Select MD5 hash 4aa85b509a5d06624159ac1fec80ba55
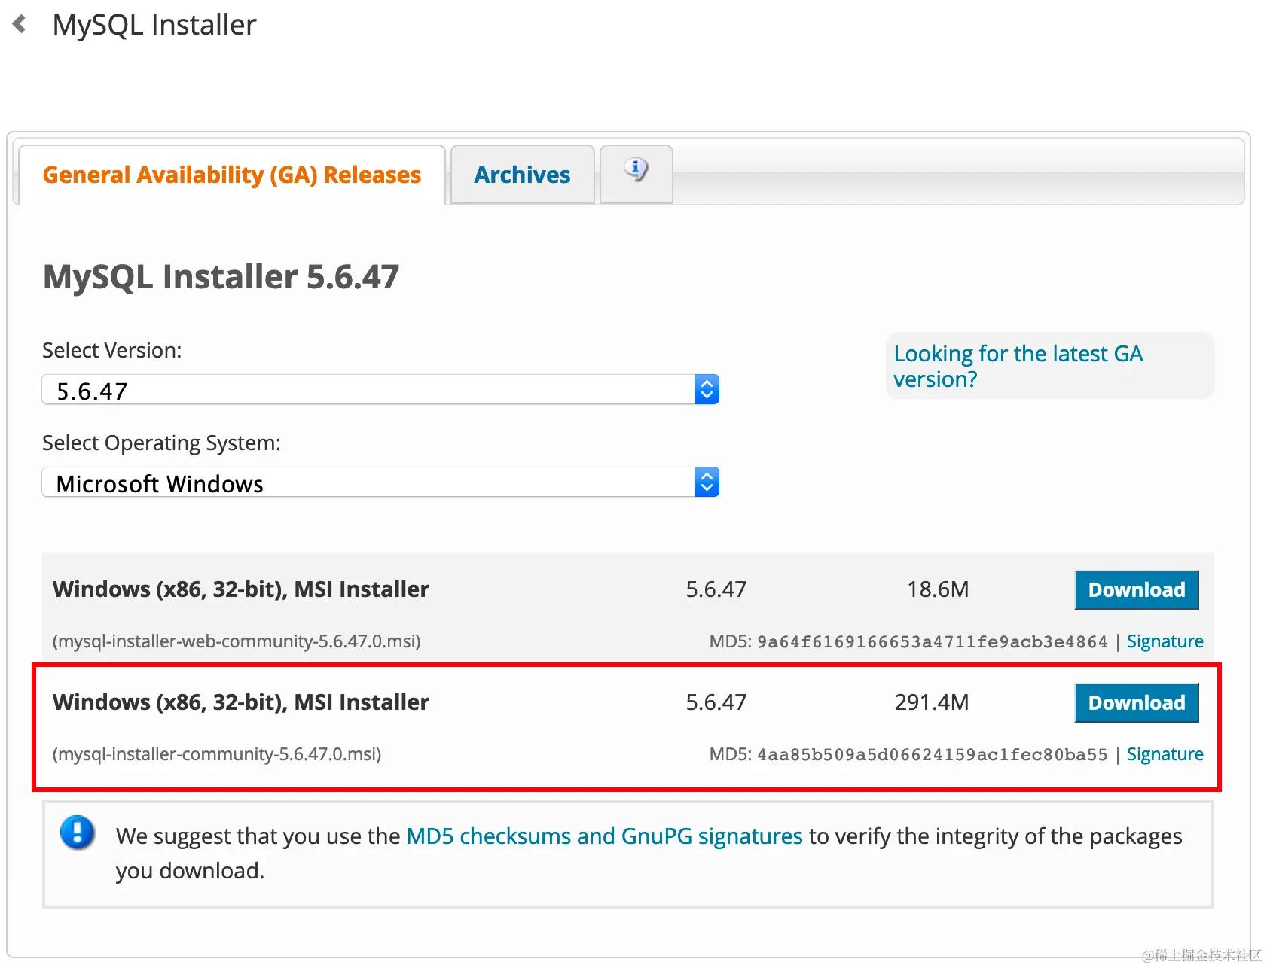1267x968 pixels. 932,755
